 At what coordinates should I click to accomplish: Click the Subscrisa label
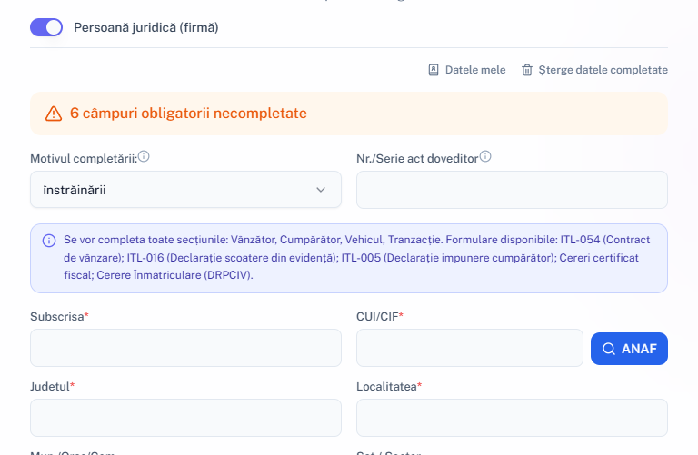pos(57,317)
